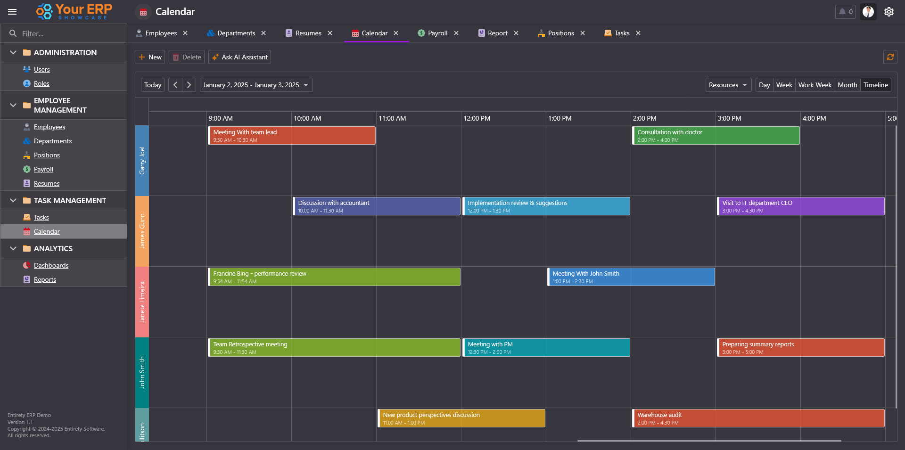
Task: Close the Resumes tab
Action: [330, 33]
